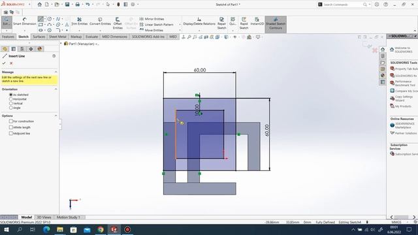Open Smart Dimension dropdown arrow
Image resolution: width=418 pixels, height=235 pixels.
tap(25, 31)
